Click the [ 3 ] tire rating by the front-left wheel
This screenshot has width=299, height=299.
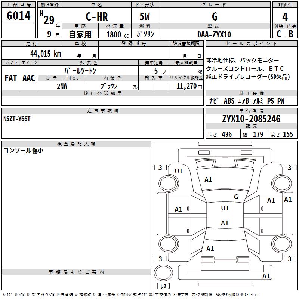[x=160, y=167]
